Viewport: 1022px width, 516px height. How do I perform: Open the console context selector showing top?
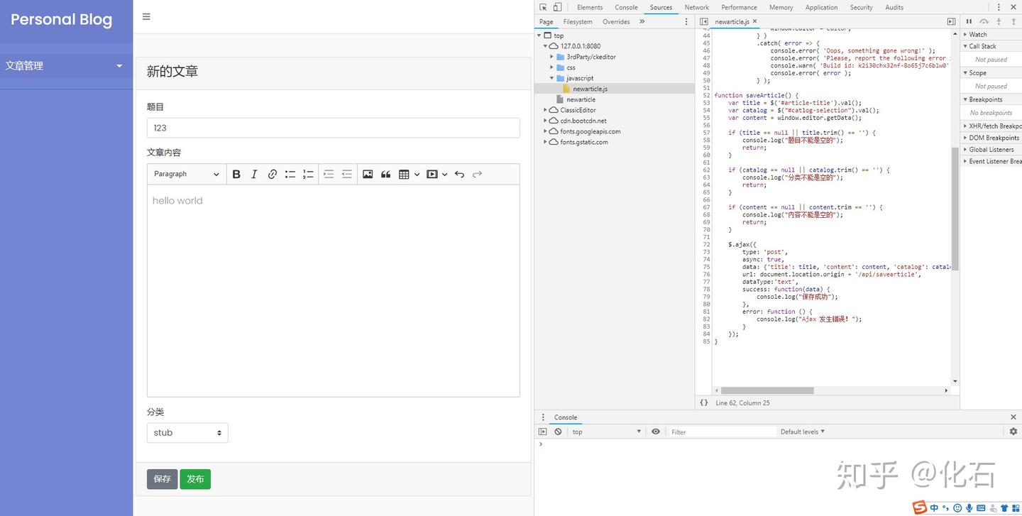point(607,432)
